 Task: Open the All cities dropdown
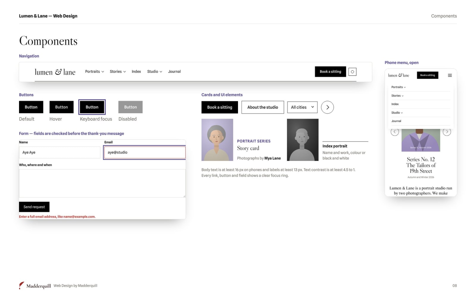click(x=302, y=107)
